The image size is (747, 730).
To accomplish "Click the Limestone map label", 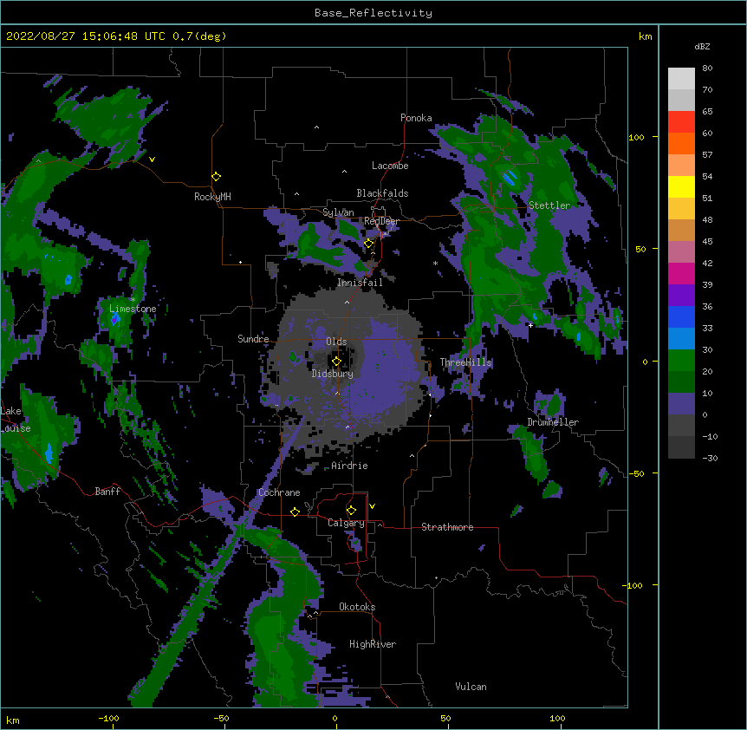I will tap(133, 309).
